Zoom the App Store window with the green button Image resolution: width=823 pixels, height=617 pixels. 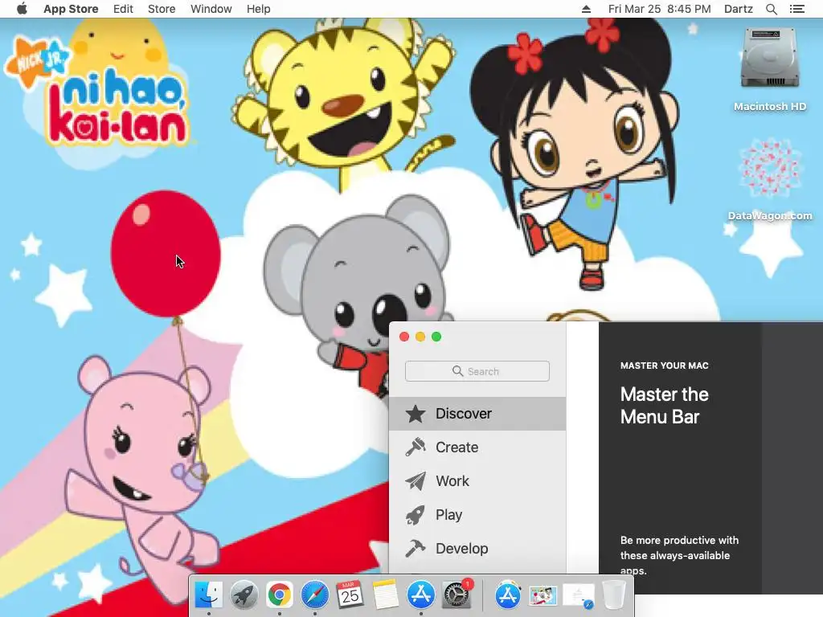pyautogui.click(x=436, y=337)
